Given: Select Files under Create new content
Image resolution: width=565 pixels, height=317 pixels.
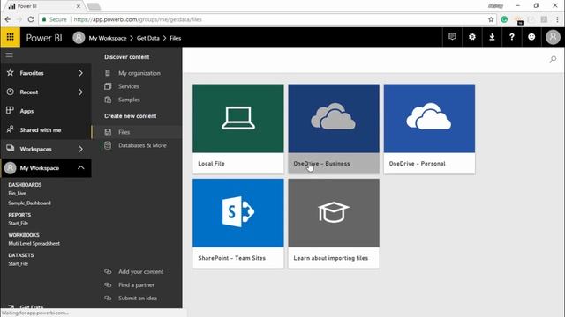Looking at the screenshot, I should pos(137,132).
